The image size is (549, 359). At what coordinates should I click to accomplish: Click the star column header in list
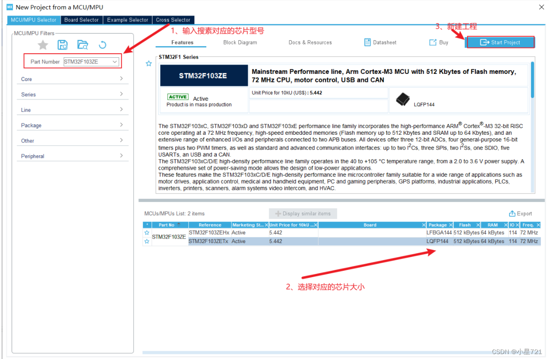point(147,225)
